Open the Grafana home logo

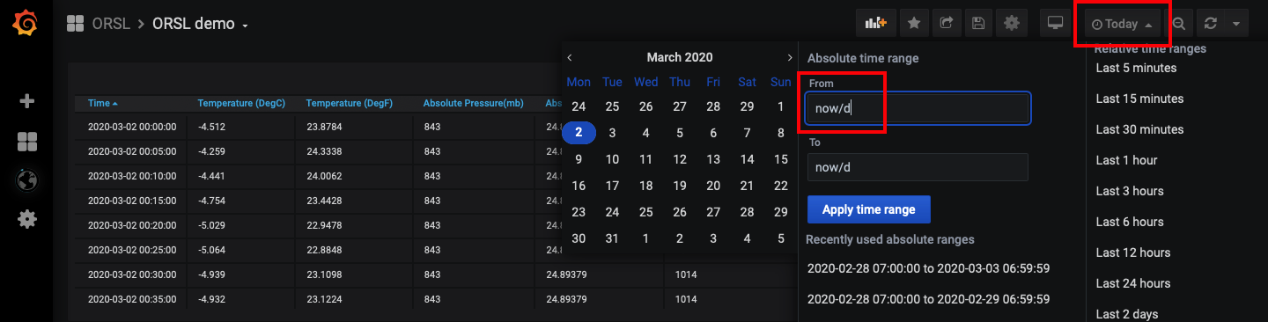tap(26, 23)
